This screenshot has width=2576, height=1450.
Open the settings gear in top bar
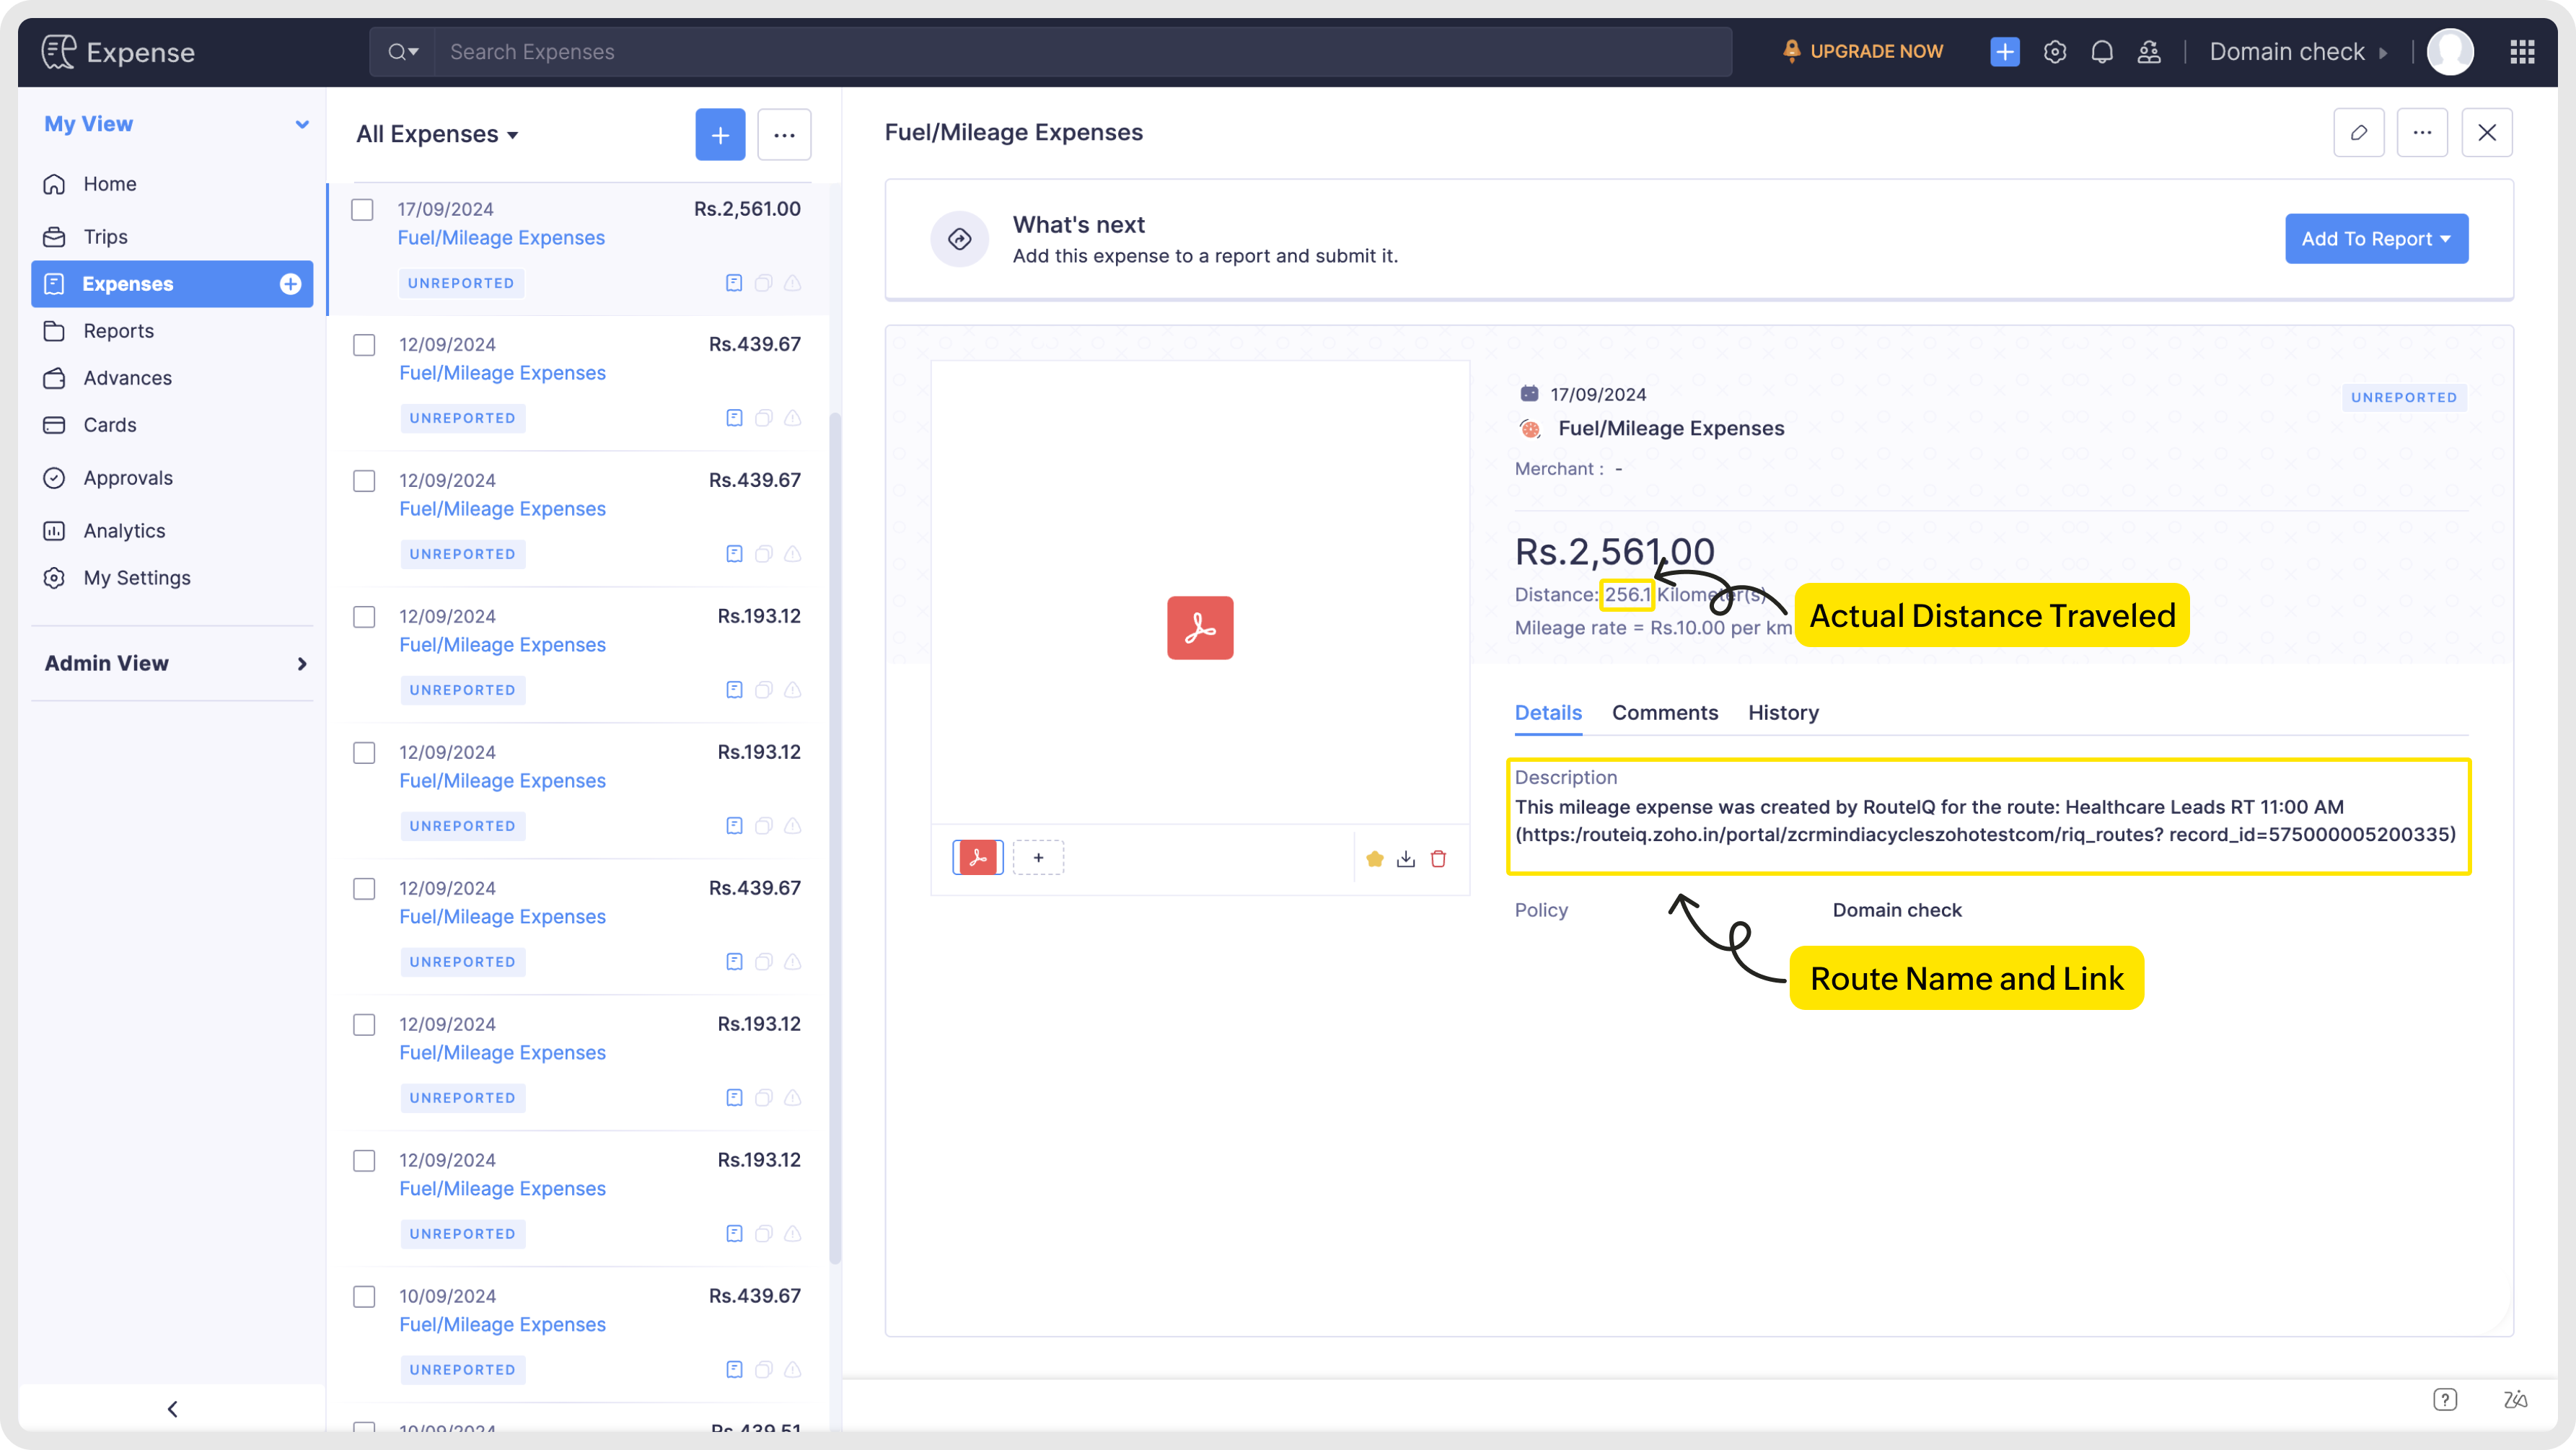(x=2054, y=52)
